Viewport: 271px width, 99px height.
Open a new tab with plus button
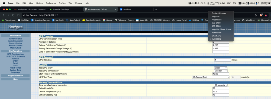coord(156,9)
